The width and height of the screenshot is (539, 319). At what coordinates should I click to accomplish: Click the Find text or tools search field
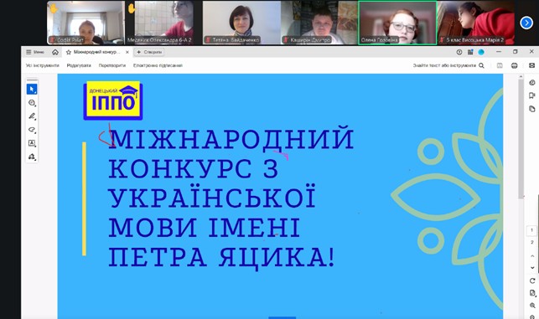coord(444,65)
